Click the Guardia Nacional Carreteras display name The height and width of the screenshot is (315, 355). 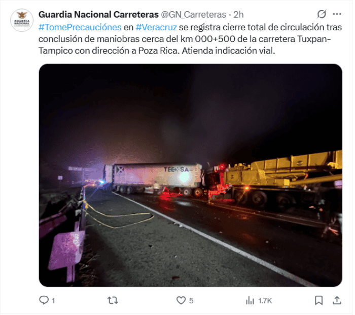point(98,15)
